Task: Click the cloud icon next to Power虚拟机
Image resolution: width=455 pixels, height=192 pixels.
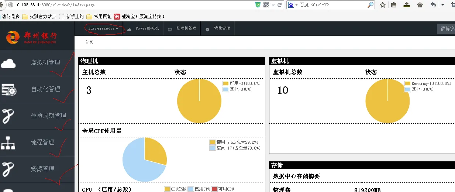Action: coord(129,29)
